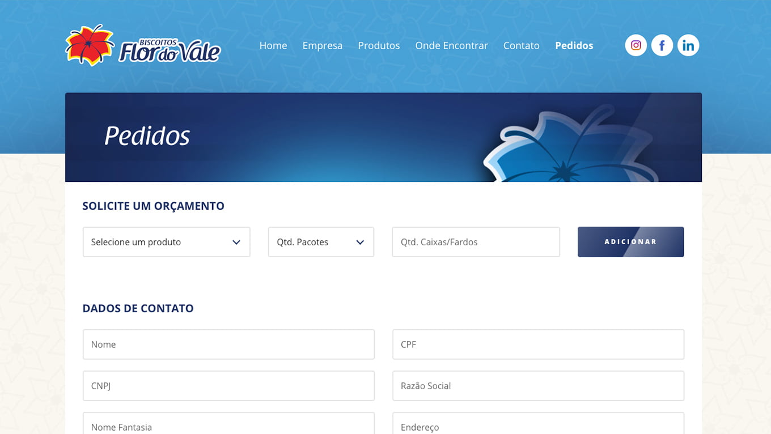Go to the Home menu item
The height and width of the screenshot is (434, 771).
[x=273, y=46]
